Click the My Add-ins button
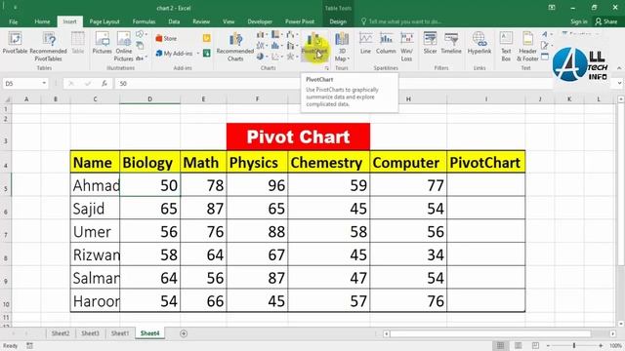This screenshot has height=351, width=625. click(x=175, y=54)
